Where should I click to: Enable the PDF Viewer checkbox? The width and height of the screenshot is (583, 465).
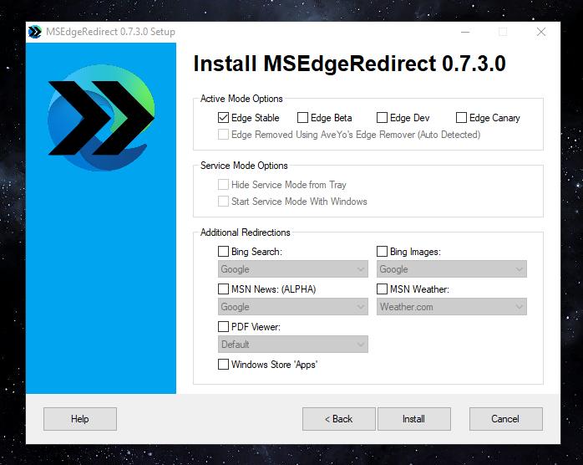(x=223, y=326)
